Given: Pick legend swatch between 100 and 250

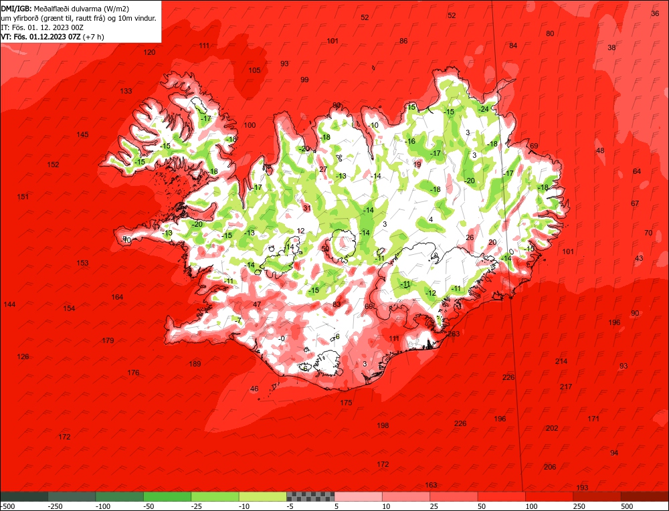Looking at the screenshot, I should coord(549,496).
